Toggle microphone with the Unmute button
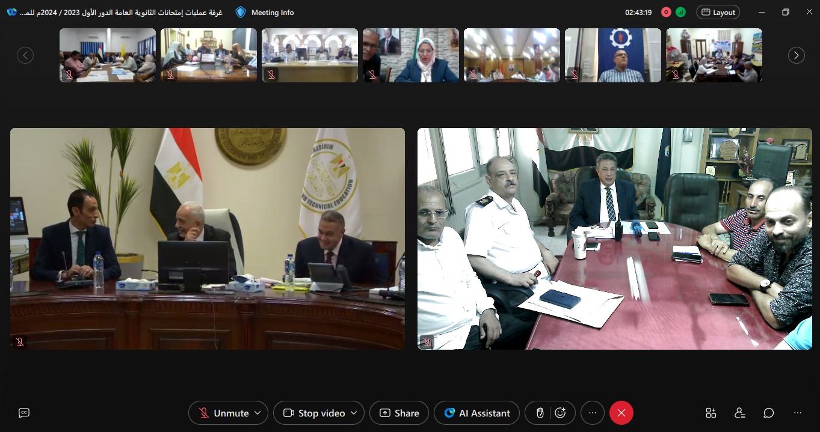This screenshot has height=432, width=820. [x=224, y=413]
